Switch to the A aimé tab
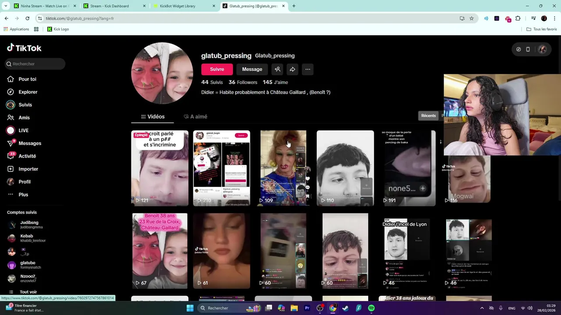Screen dimensions: 561x315 195,117
